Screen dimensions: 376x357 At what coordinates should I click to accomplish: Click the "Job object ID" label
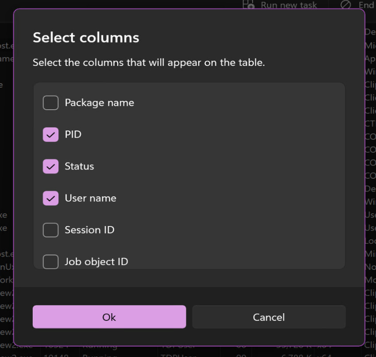tap(96, 261)
